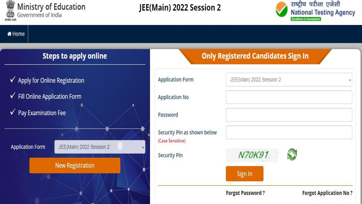The width and height of the screenshot is (362, 204).
Task: Click the Application No input field
Action: tap(289, 97)
